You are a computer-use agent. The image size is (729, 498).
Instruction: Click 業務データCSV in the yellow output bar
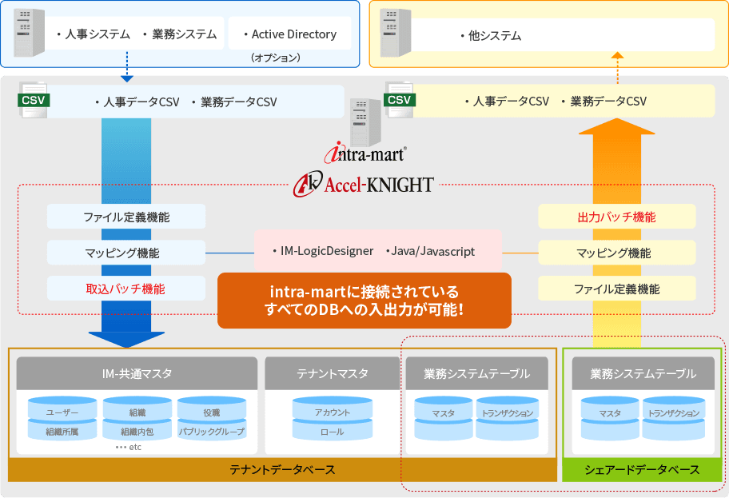pyautogui.click(x=608, y=101)
